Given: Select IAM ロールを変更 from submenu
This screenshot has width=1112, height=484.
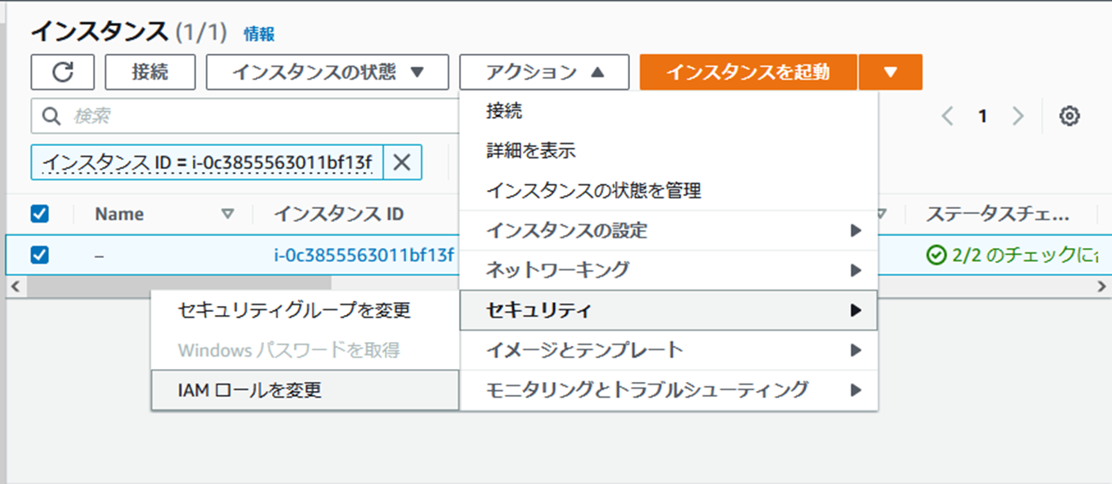Looking at the screenshot, I should coord(250,390).
